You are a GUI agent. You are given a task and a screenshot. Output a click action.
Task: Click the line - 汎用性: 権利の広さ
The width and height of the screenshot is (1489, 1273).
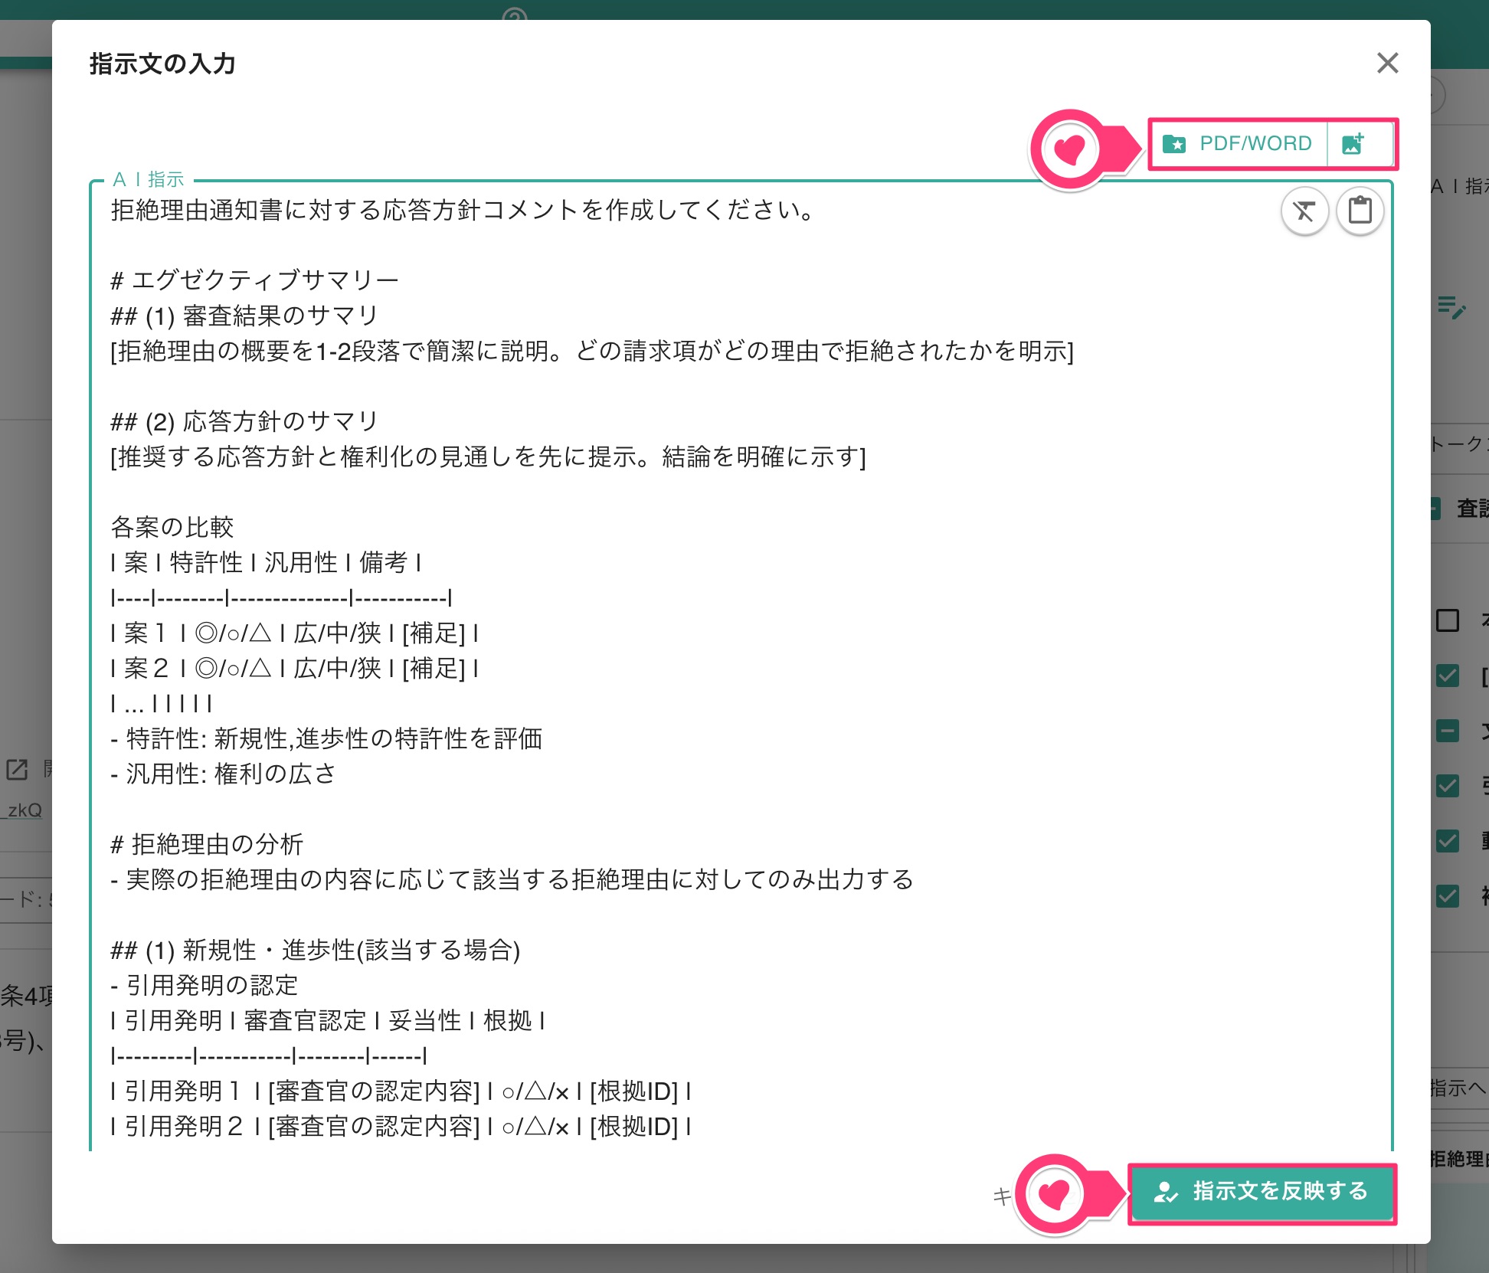pos(223,774)
